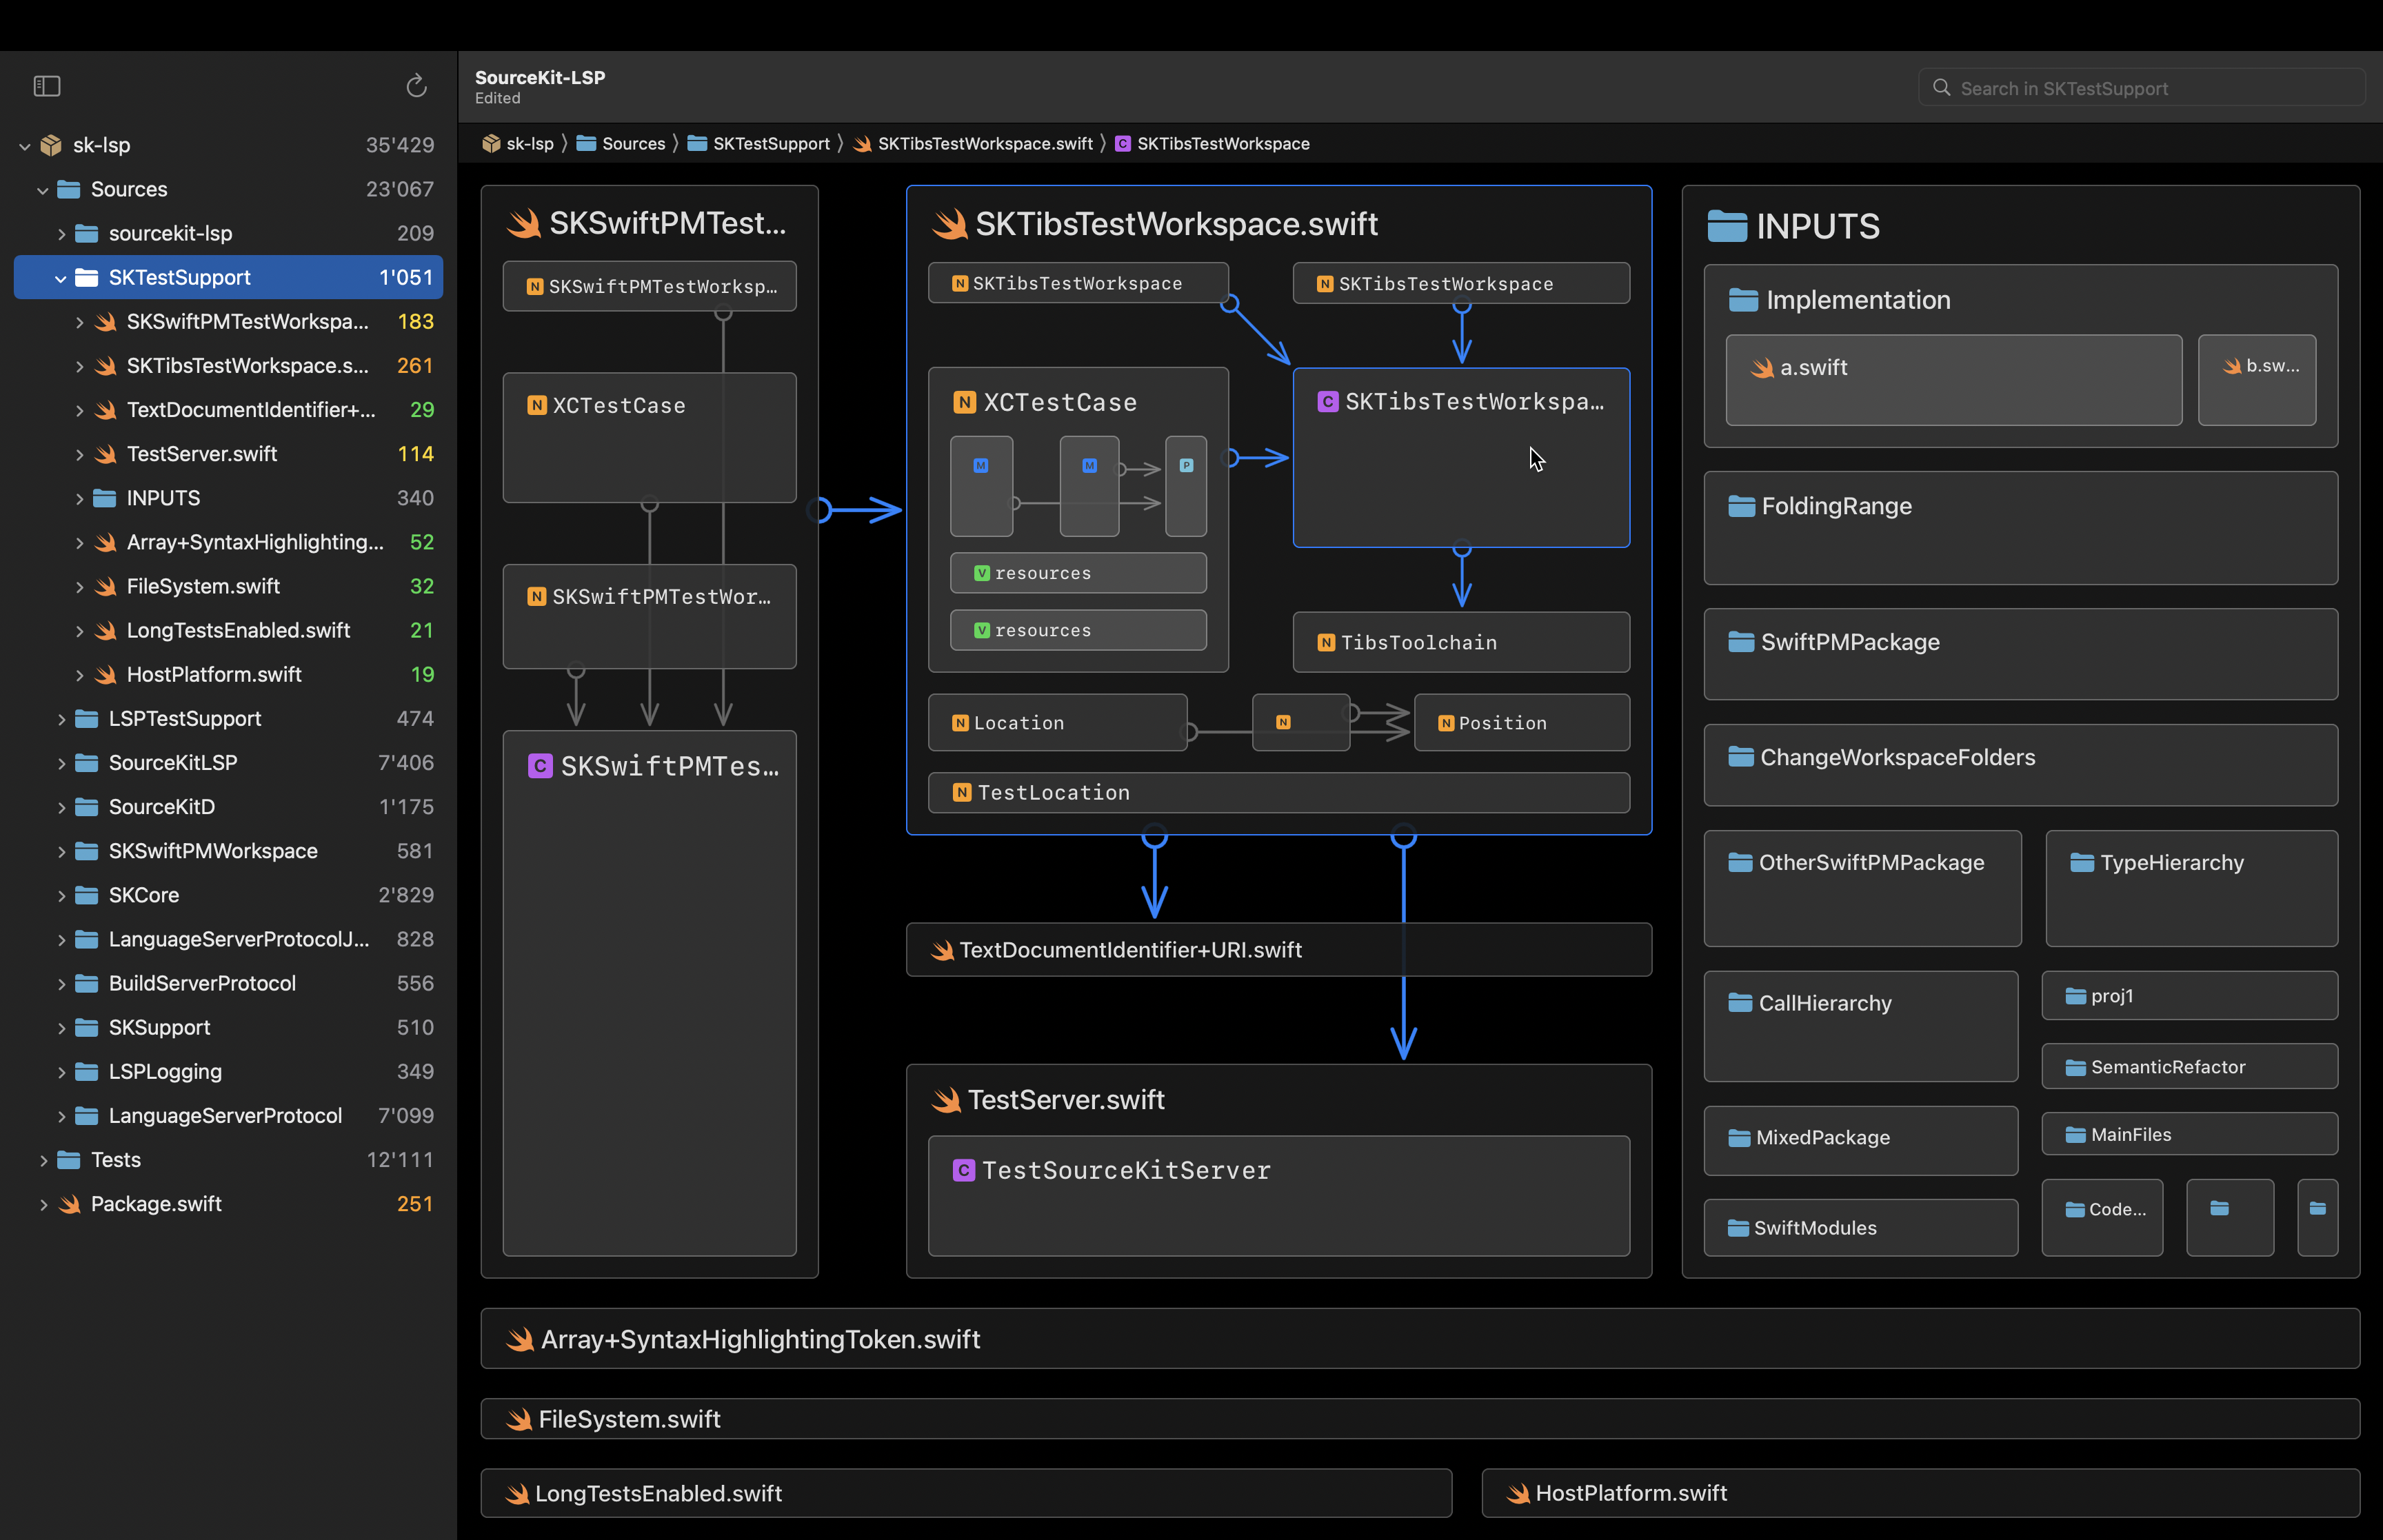The image size is (2383, 1540).
Task: Click the FoldingRange folder card
Action: coord(2020,528)
